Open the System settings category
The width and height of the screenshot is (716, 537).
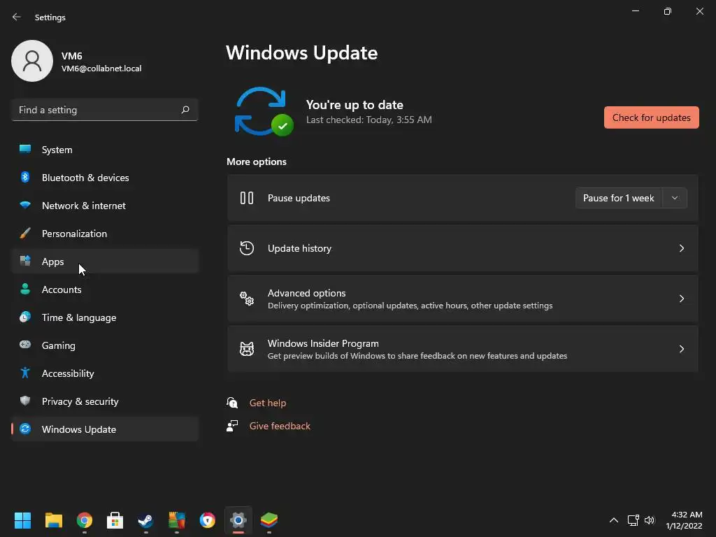105,150
